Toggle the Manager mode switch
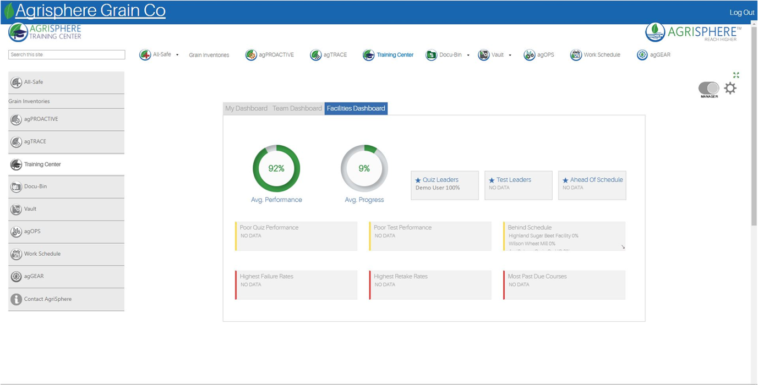Screen dimensions: 758x385 pyautogui.click(x=708, y=88)
